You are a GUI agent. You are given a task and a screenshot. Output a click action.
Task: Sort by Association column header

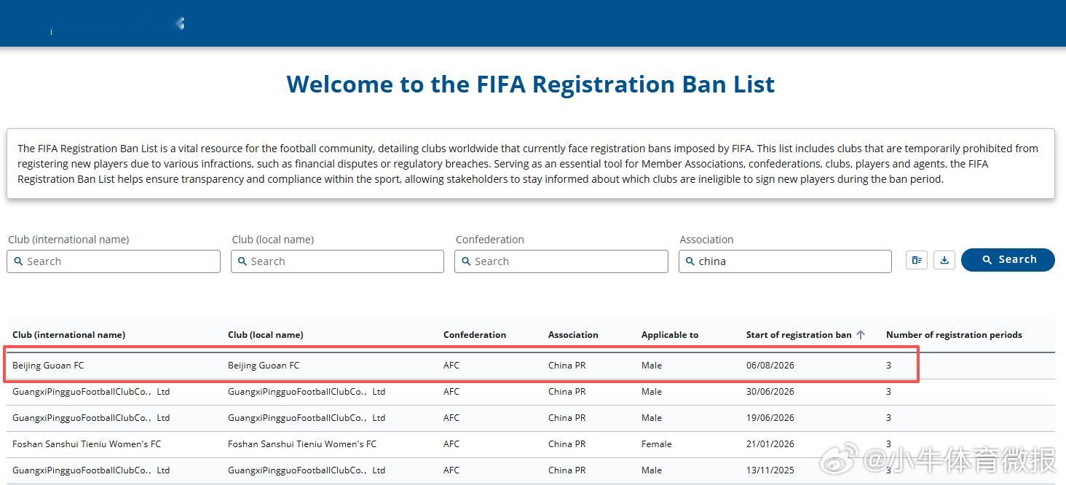pos(573,335)
